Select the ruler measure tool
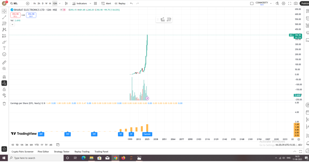This screenshot has height=166, width=309. 4,63
